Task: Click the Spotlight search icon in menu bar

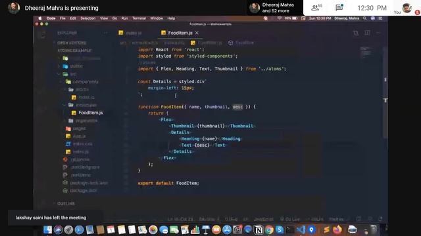Action: click(364, 18)
